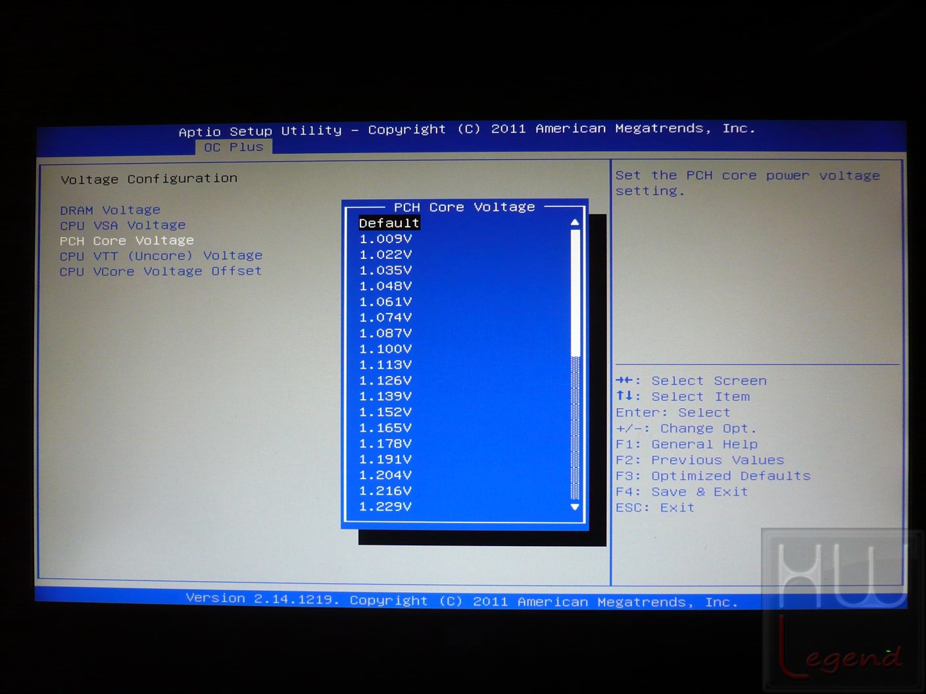
Task: Click the Select Item arrows hint
Action: click(683, 397)
